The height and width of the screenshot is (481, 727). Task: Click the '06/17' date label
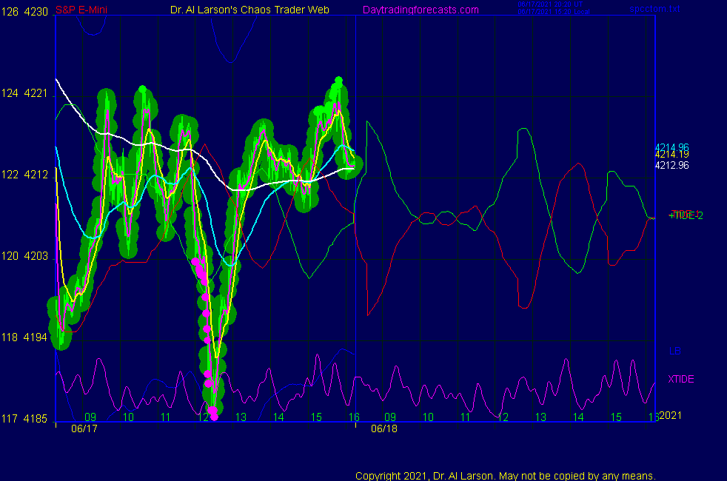pyautogui.click(x=84, y=428)
